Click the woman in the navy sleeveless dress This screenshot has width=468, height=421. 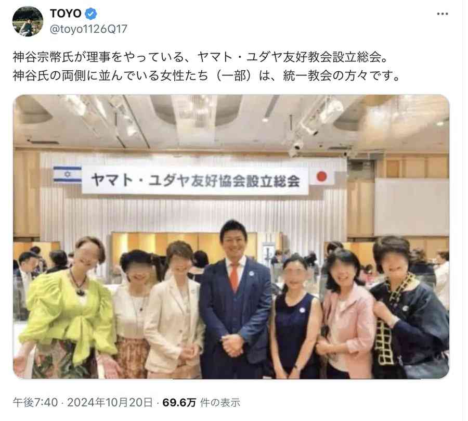[295, 318]
